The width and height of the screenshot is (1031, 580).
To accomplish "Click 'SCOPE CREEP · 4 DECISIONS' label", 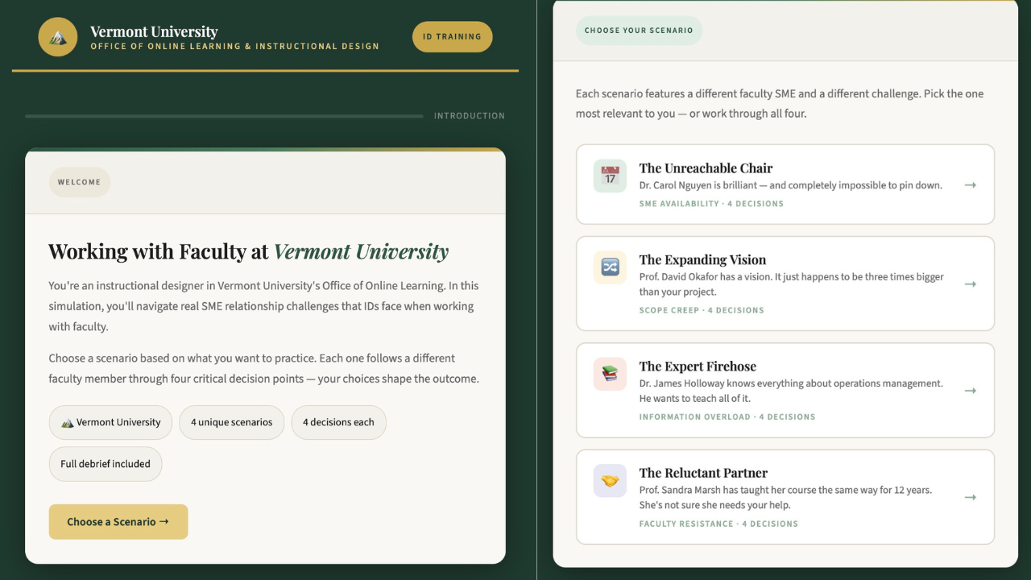I will (x=702, y=310).
